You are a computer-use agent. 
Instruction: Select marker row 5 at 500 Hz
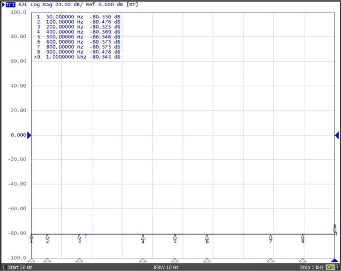point(78,37)
